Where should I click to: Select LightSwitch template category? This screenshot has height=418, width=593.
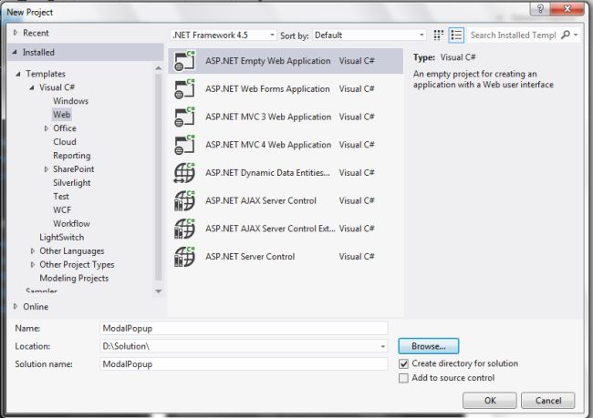[62, 237]
